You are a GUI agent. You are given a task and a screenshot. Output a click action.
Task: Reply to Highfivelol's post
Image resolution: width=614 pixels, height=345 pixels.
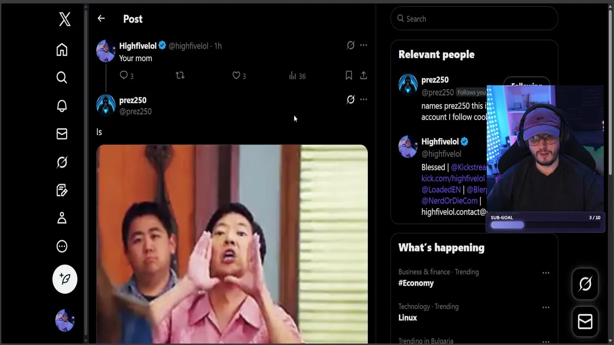[127, 76]
